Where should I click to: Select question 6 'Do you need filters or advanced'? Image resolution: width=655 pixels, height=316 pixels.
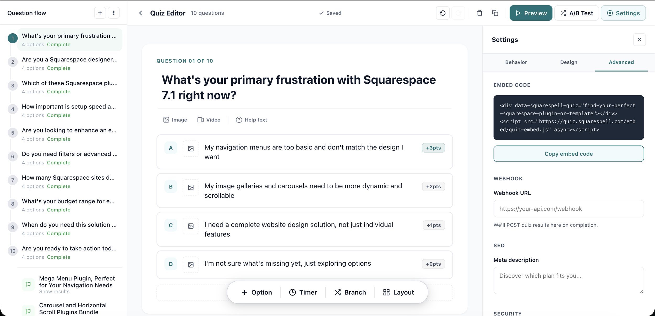(x=70, y=158)
